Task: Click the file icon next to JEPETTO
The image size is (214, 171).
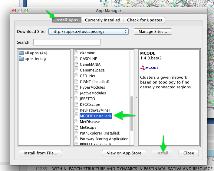Action: point(76,99)
